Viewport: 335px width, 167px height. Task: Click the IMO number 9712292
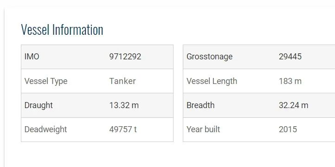pos(125,57)
